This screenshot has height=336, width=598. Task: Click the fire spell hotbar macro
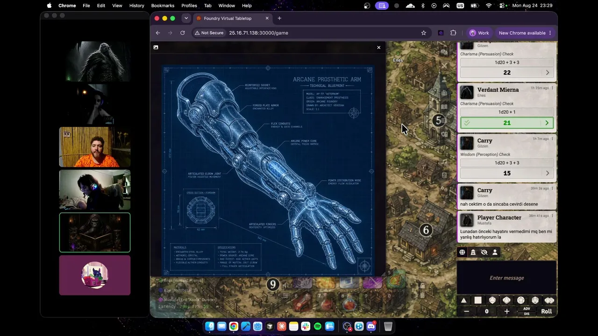(x=326, y=283)
